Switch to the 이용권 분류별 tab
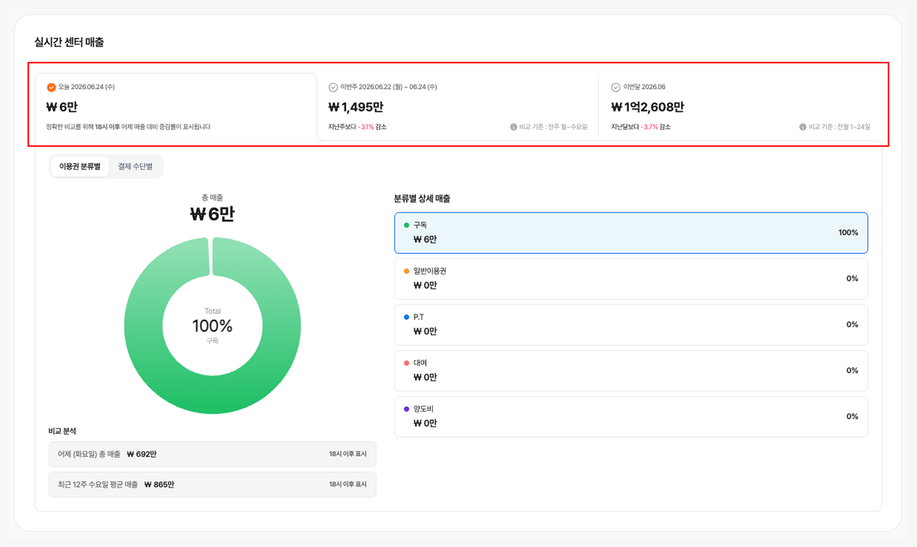This screenshot has width=917, height=547. tap(80, 167)
